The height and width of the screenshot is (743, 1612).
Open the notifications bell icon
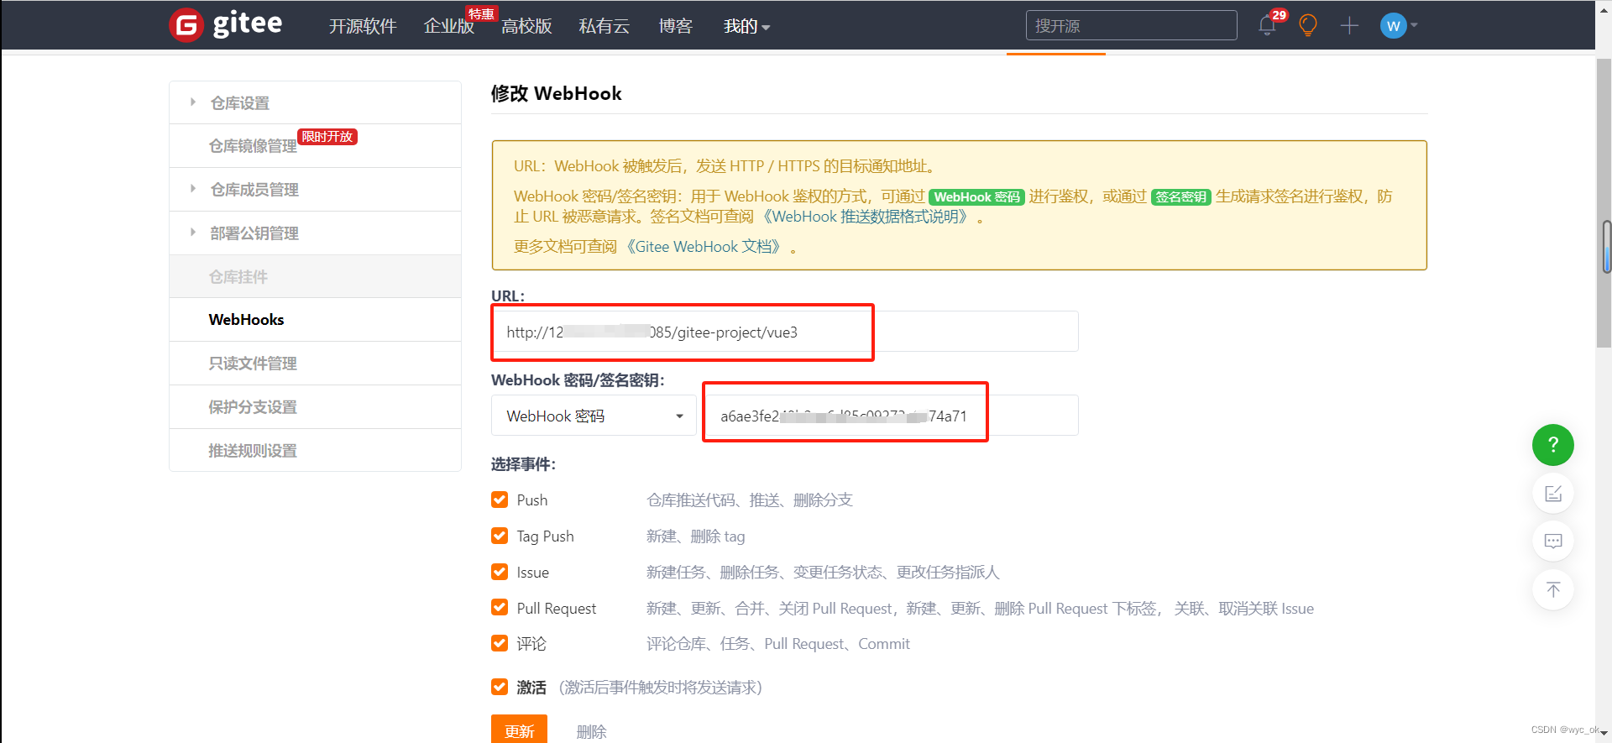[x=1267, y=25]
